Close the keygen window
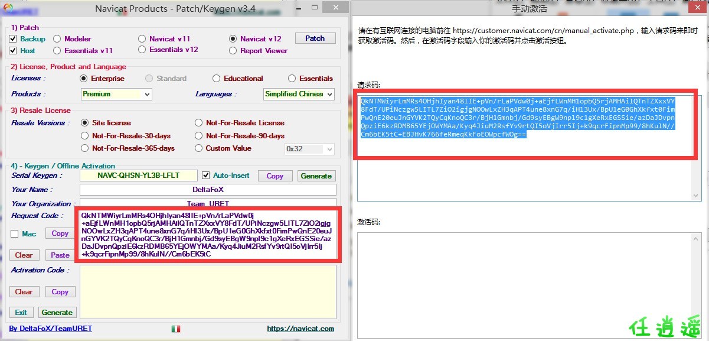 [335, 8]
